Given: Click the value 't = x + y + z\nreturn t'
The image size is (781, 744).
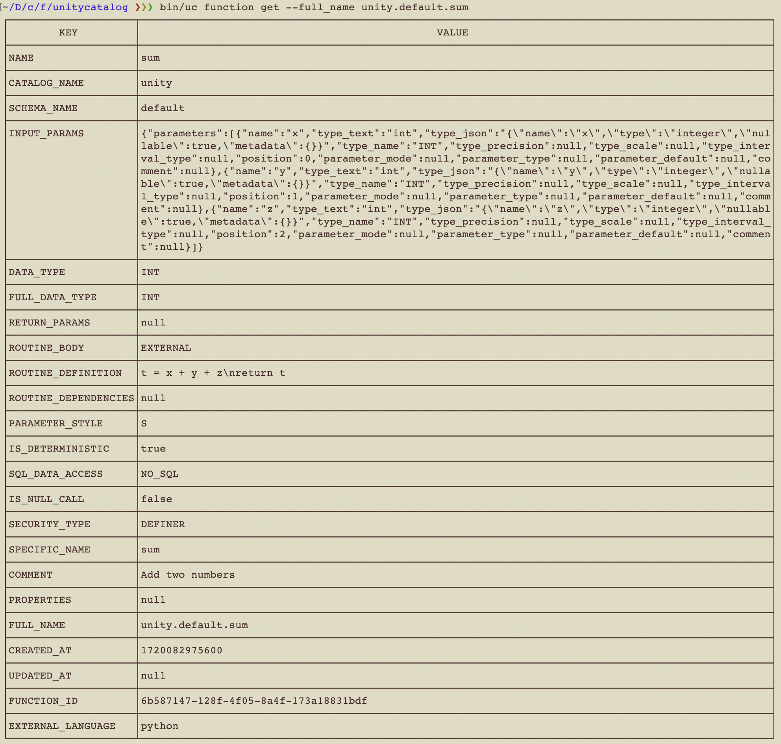Looking at the screenshot, I should (x=213, y=373).
